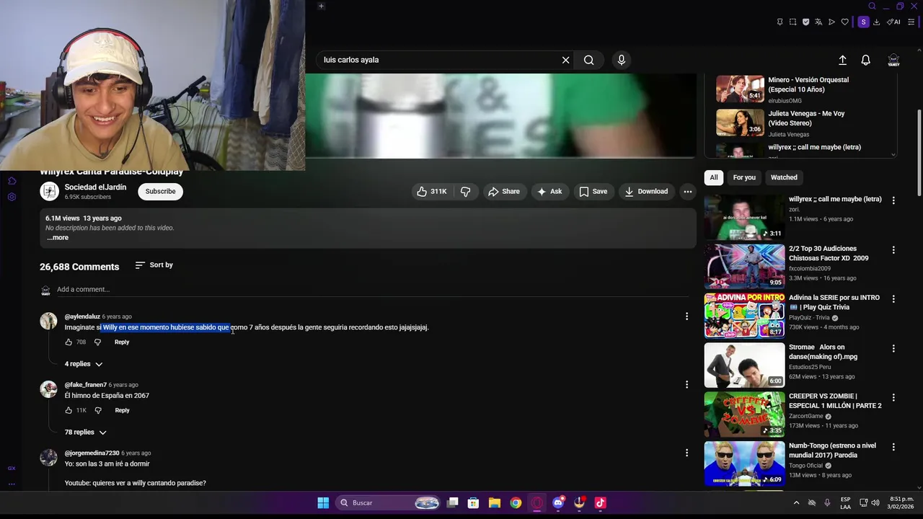Click the browser tab search magnifier
The image size is (923, 519).
(872, 6)
